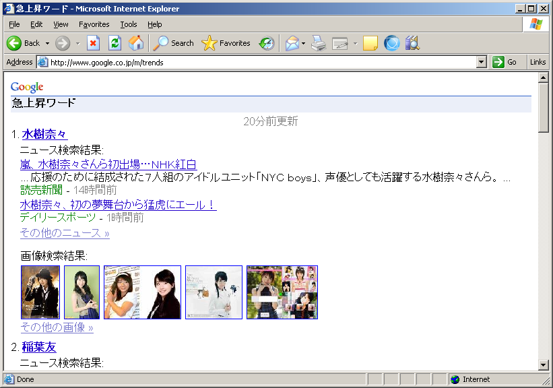Open Favorites star in the toolbar
This screenshot has width=553, height=388.
click(226, 43)
